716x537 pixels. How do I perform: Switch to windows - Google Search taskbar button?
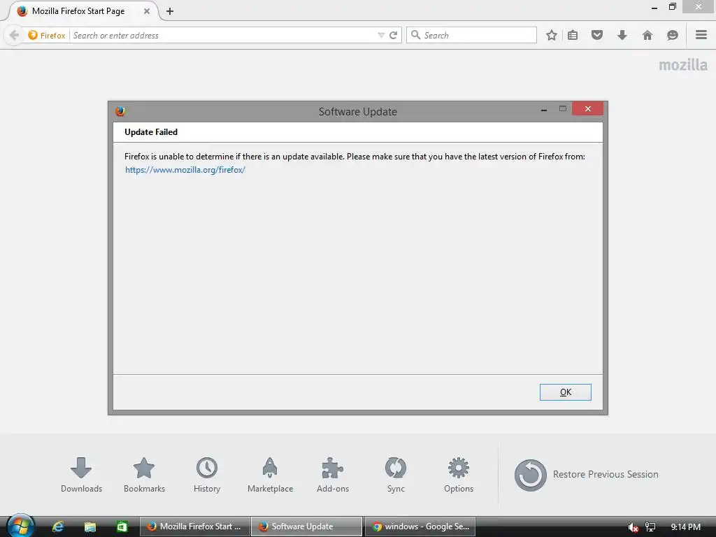point(420,527)
